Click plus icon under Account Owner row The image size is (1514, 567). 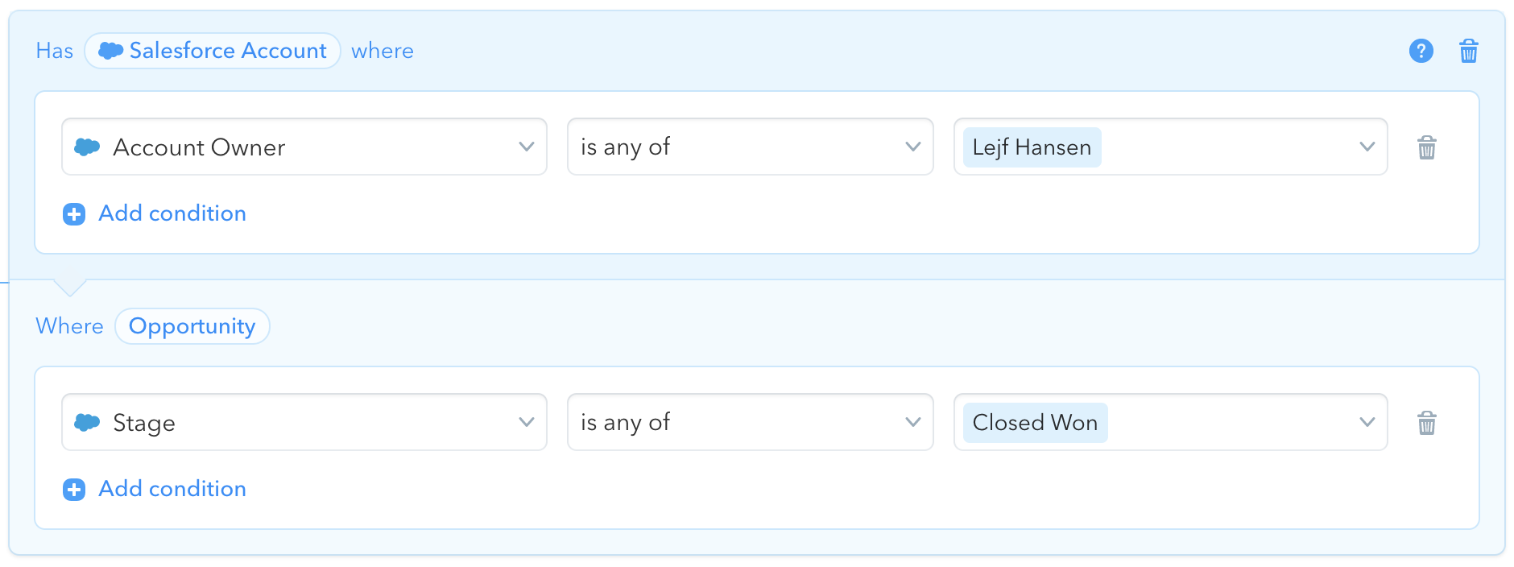coord(74,214)
